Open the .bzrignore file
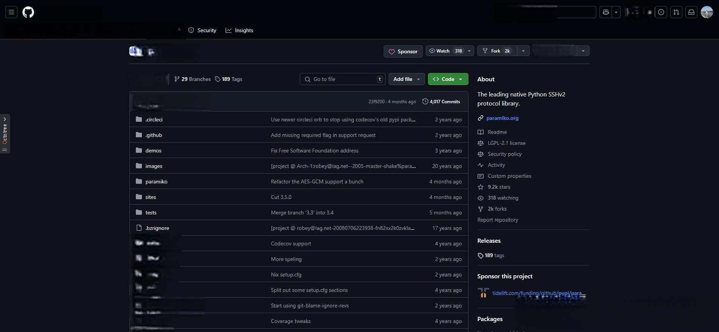 pos(157,228)
